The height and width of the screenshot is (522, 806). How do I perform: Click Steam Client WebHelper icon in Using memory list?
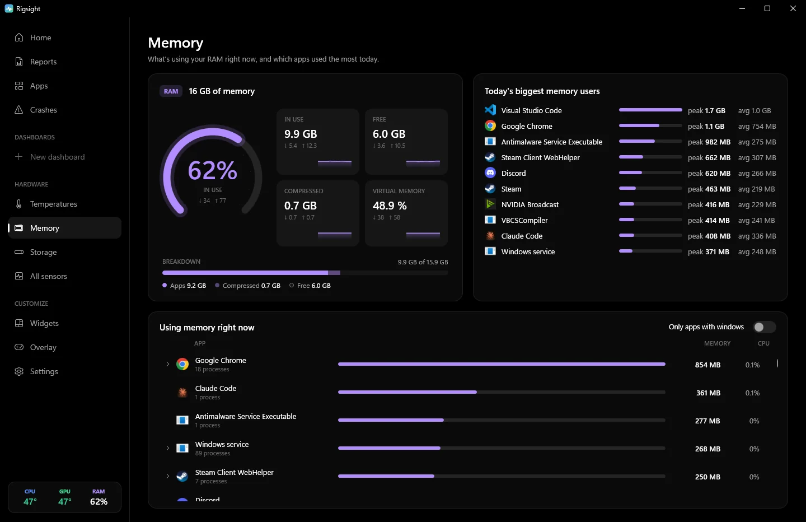[182, 477]
